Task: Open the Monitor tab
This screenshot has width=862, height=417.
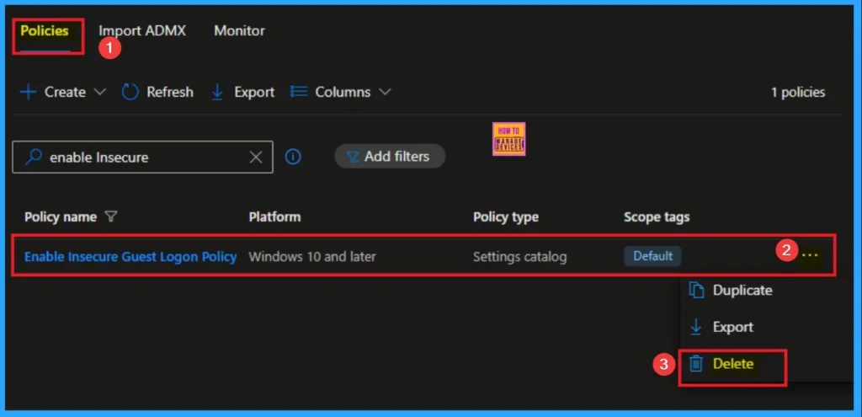Action: click(x=239, y=31)
